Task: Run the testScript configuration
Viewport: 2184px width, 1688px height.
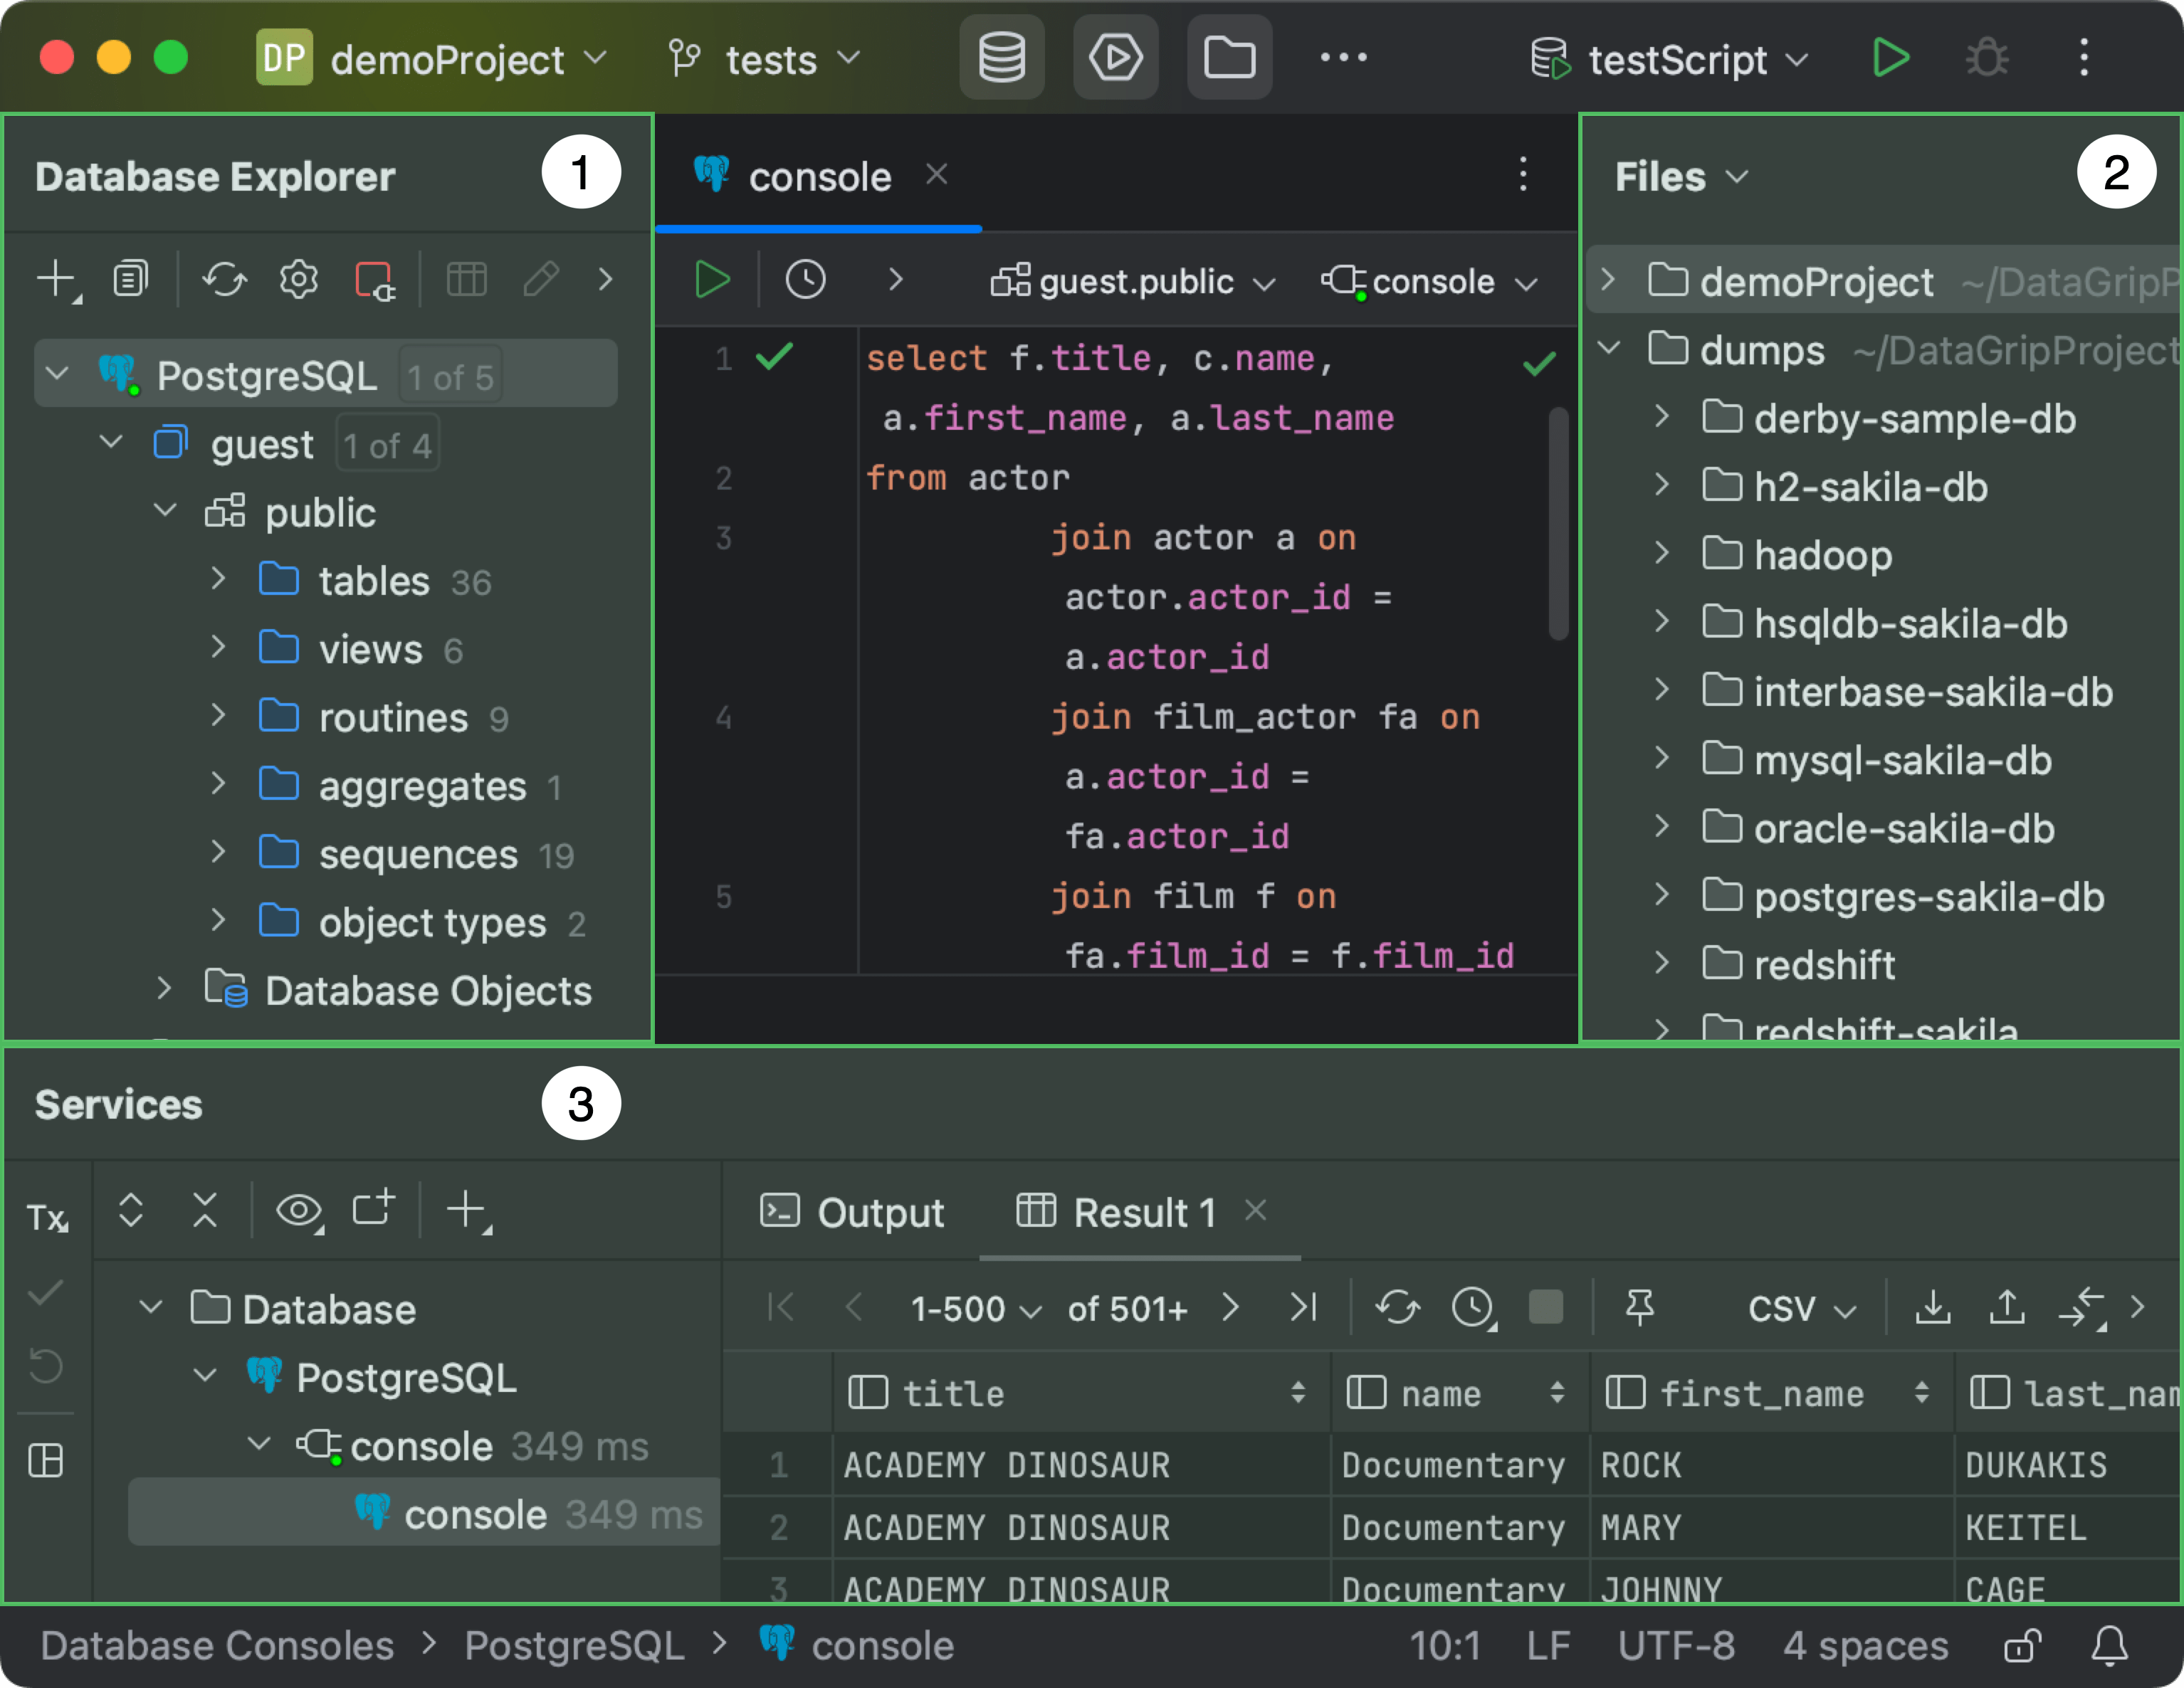Action: pyautogui.click(x=1891, y=58)
